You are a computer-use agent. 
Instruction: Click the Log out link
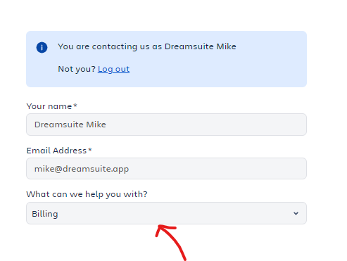tap(113, 69)
